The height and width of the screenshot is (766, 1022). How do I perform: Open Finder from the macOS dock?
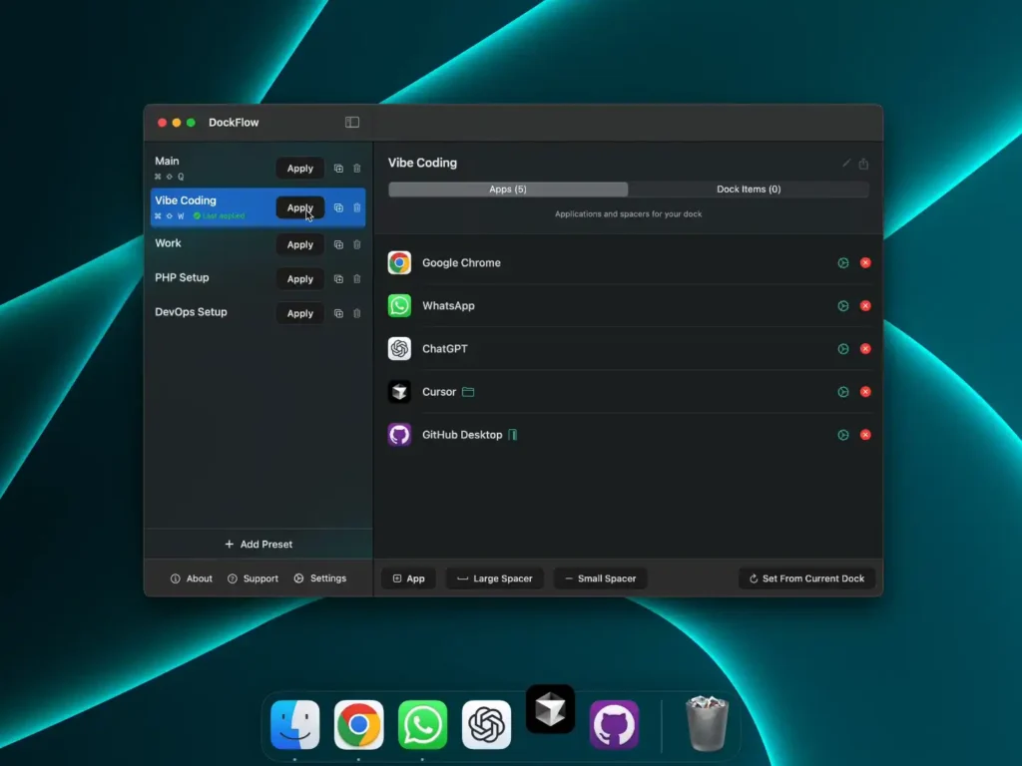[295, 725]
